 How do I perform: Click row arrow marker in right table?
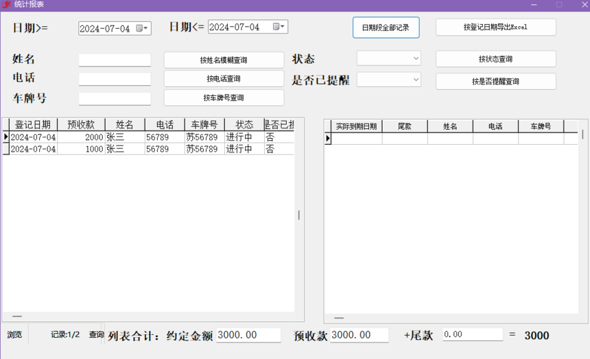pos(328,139)
